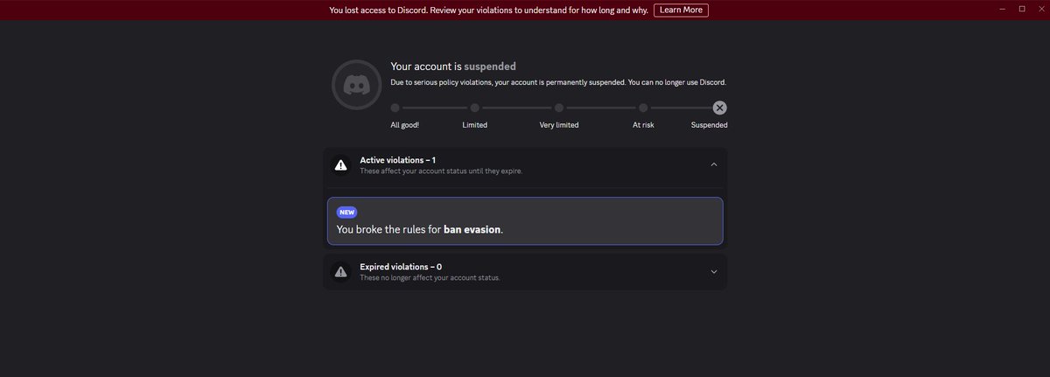This screenshot has width=1050, height=377.
Task: Expand the Expired violations section chevron
Action: tap(713, 272)
